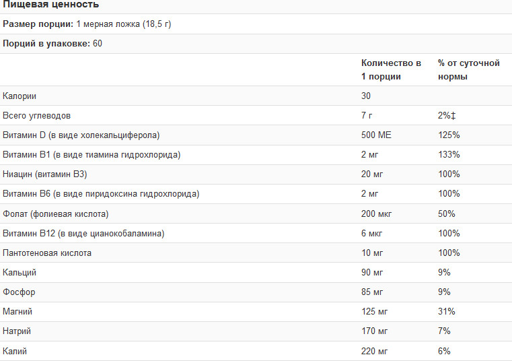Click the 'Ниацин (витамин B3)' row label

(45, 174)
